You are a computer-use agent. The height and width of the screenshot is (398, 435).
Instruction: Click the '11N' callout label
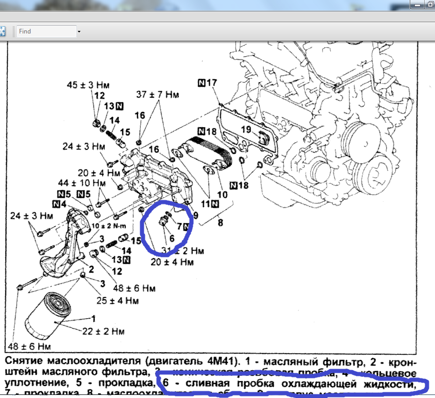tap(210, 204)
